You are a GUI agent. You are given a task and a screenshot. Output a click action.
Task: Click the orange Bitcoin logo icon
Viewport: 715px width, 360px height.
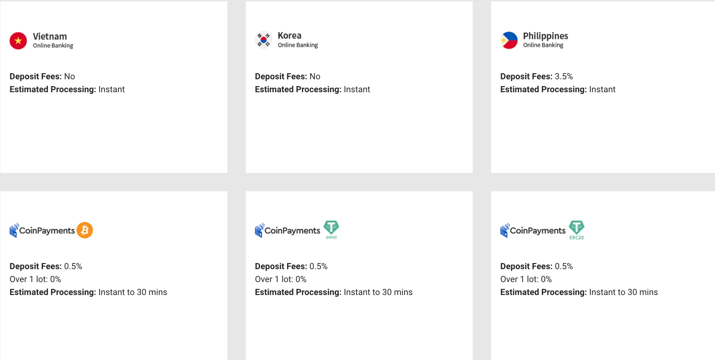(85, 230)
